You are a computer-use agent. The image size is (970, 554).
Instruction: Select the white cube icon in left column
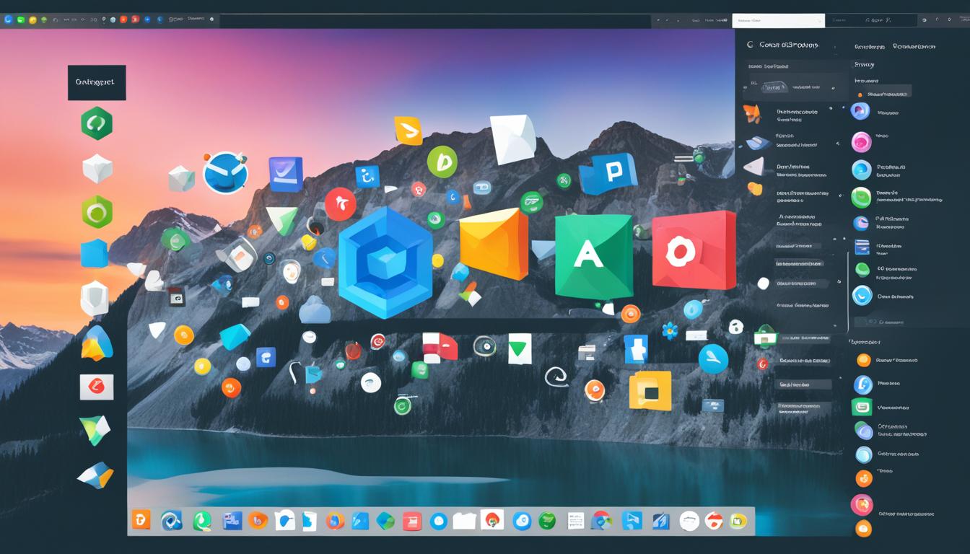click(97, 168)
